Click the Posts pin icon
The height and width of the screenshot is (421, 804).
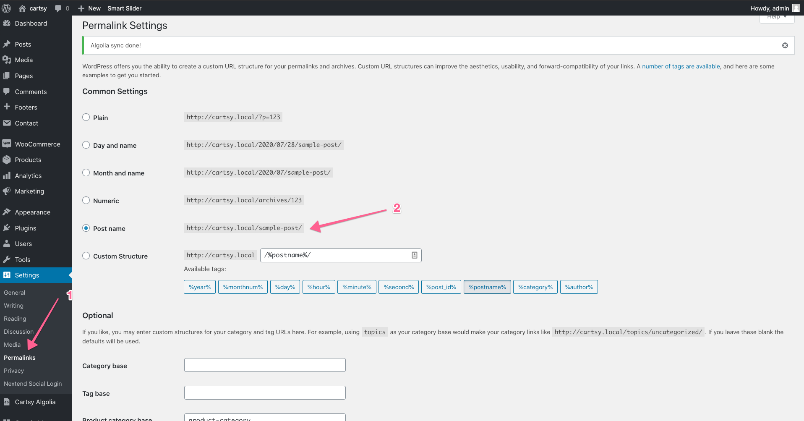pos(7,44)
